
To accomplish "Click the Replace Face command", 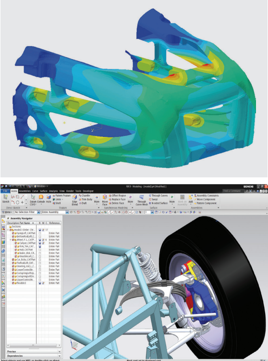I will tap(117, 199).
